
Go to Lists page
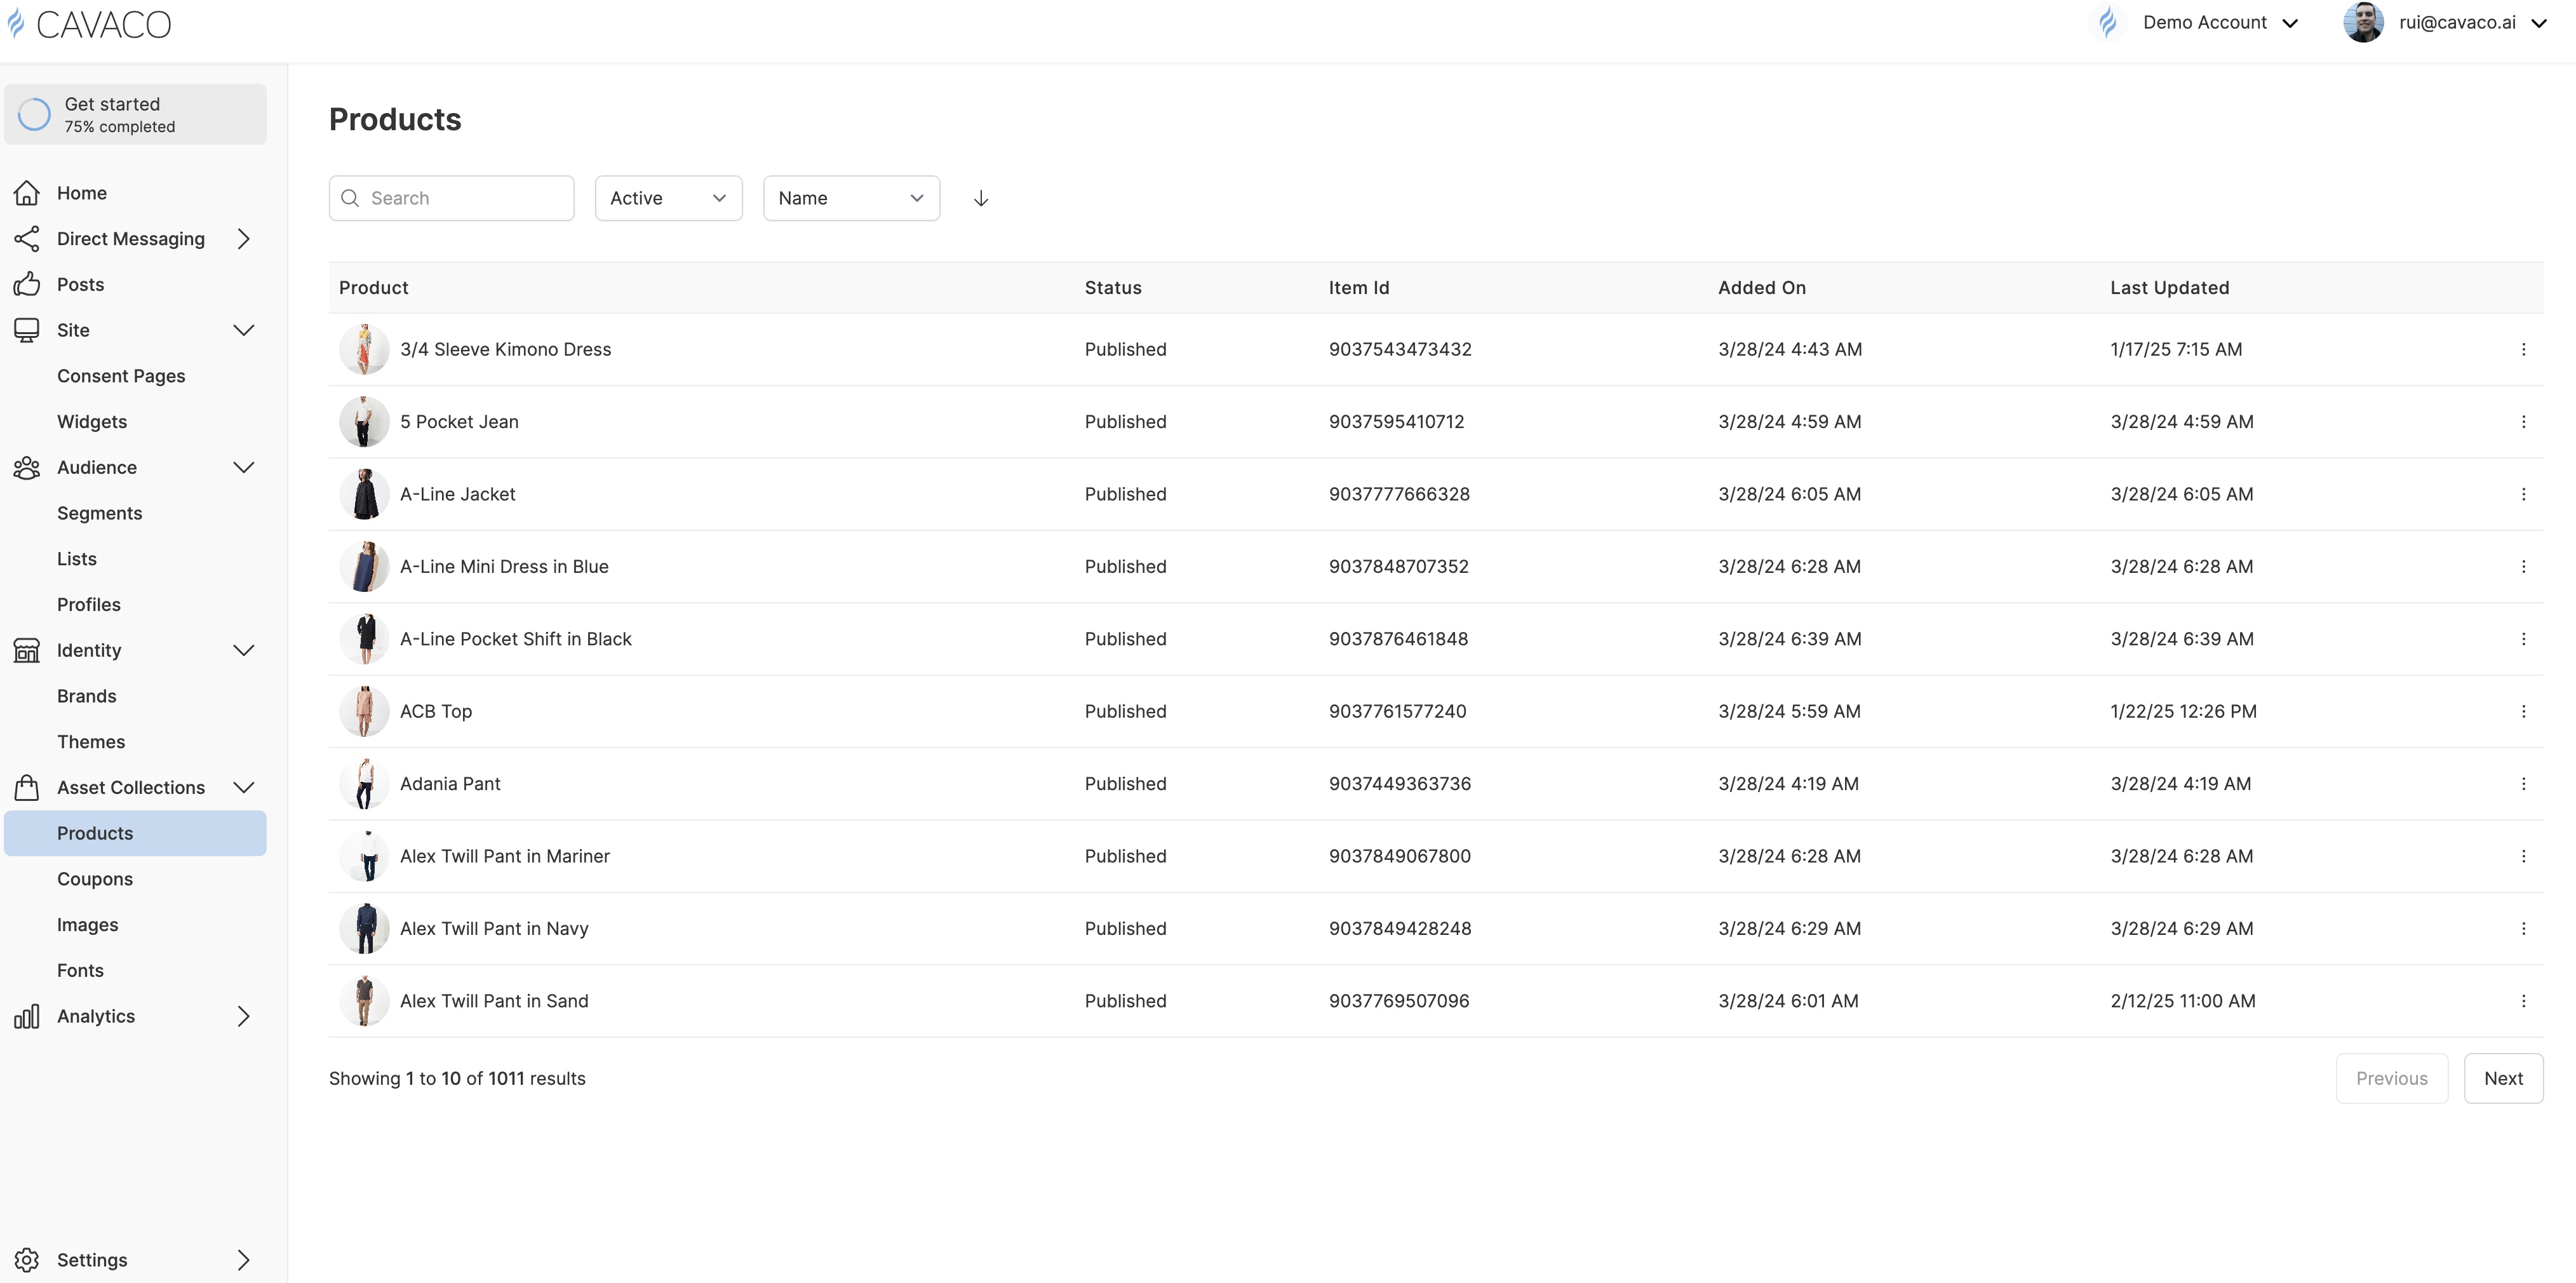tap(77, 559)
